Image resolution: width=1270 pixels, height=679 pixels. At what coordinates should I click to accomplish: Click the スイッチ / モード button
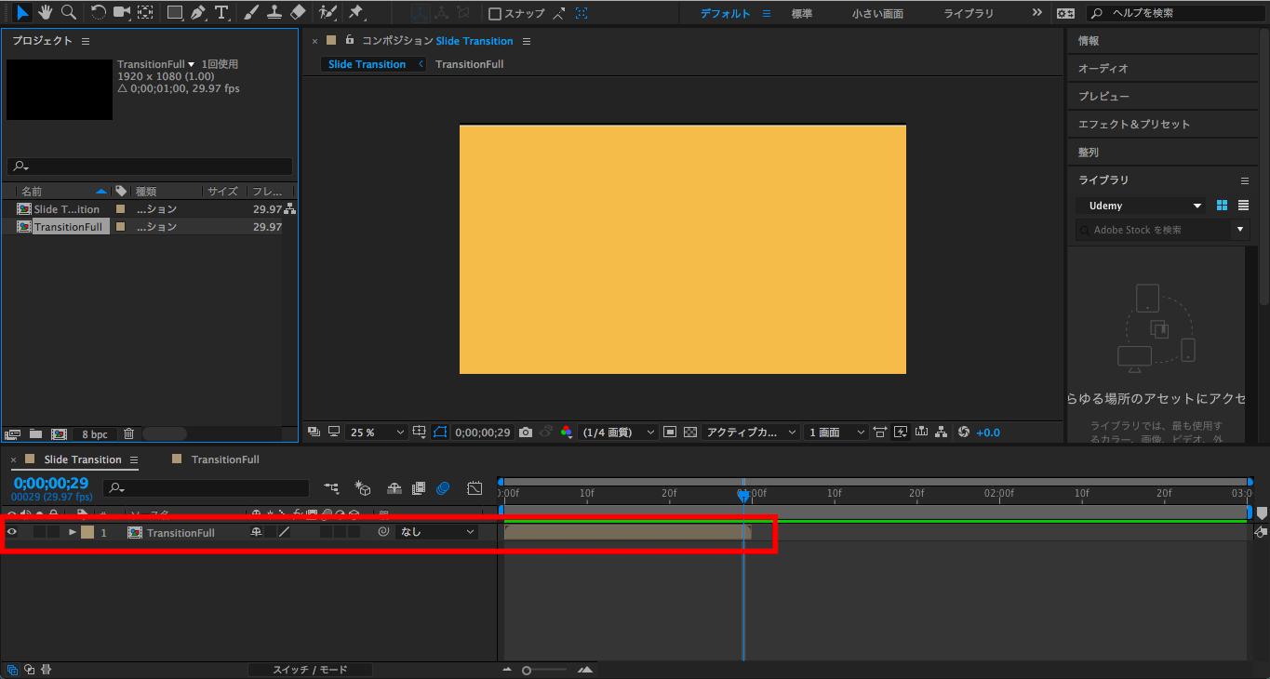(x=309, y=670)
